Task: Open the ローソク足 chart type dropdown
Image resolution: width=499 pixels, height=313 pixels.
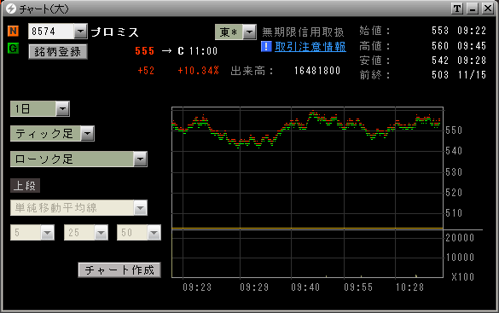Action: point(141,159)
